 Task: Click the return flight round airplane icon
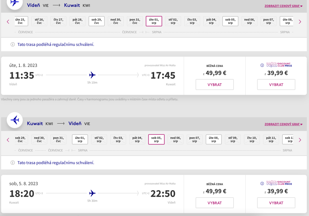[15, 120]
